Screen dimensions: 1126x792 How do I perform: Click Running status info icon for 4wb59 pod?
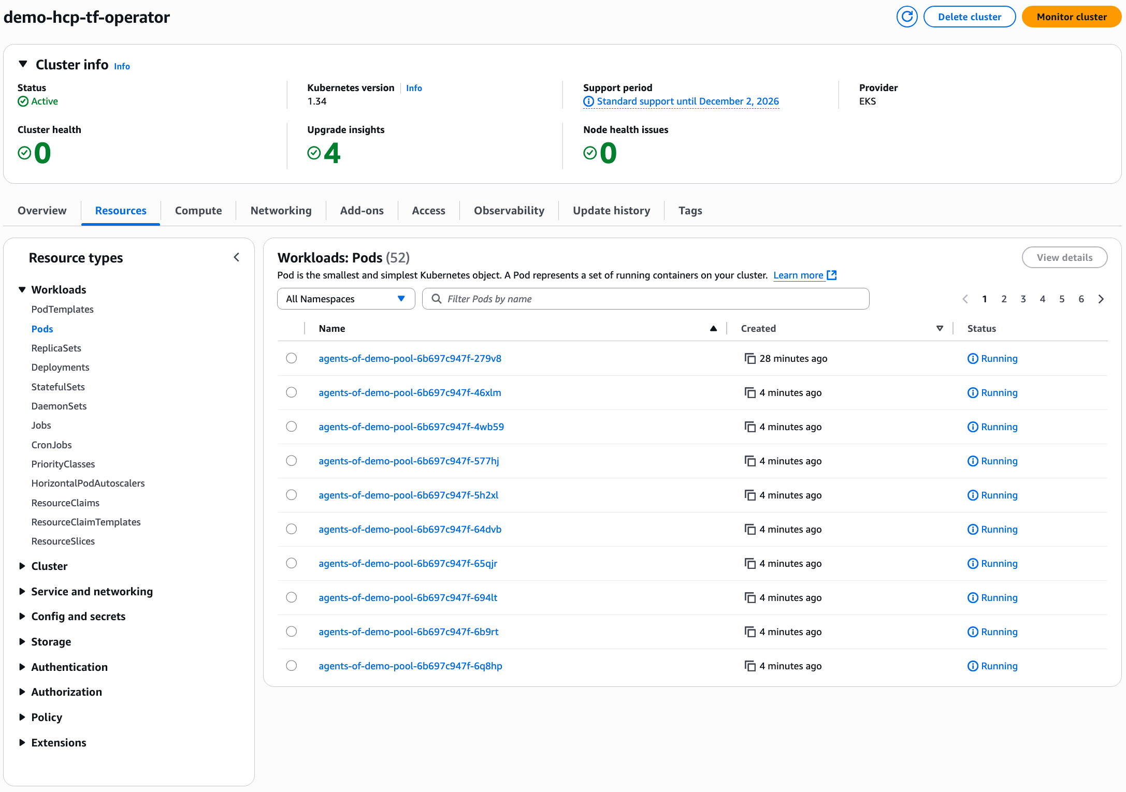coord(972,427)
